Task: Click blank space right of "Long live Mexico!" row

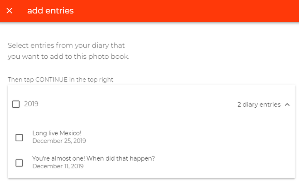Action: [193, 137]
